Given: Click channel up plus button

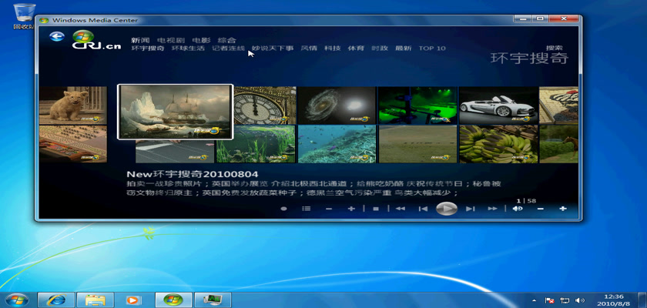Looking at the screenshot, I should pyautogui.click(x=351, y=209).
